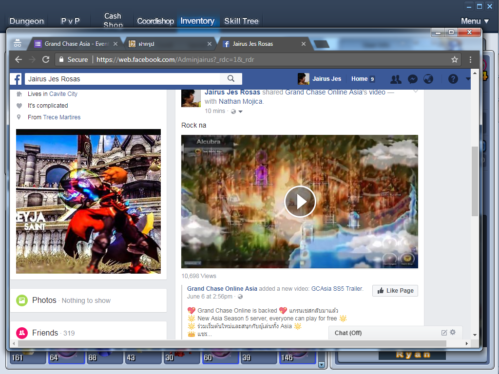The image size is (499, 374).
Task: Open the Friends section
Action: tap(45, 333)
